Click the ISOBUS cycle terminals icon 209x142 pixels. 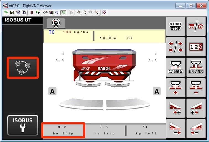tap(23, 68)
